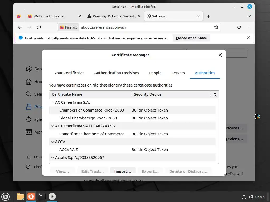This screenshot has height=202, width=270.
Task: Open the Firefox hamburger application menu
Action: coord(248,27)
